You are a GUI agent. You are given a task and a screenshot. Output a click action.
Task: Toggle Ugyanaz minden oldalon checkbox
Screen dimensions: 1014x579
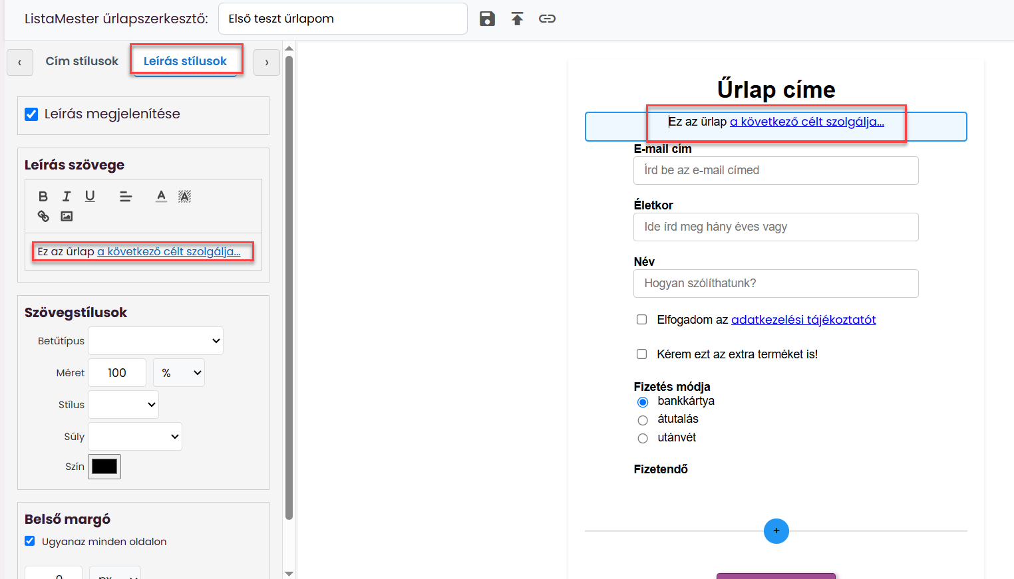[x=30, y=541]
